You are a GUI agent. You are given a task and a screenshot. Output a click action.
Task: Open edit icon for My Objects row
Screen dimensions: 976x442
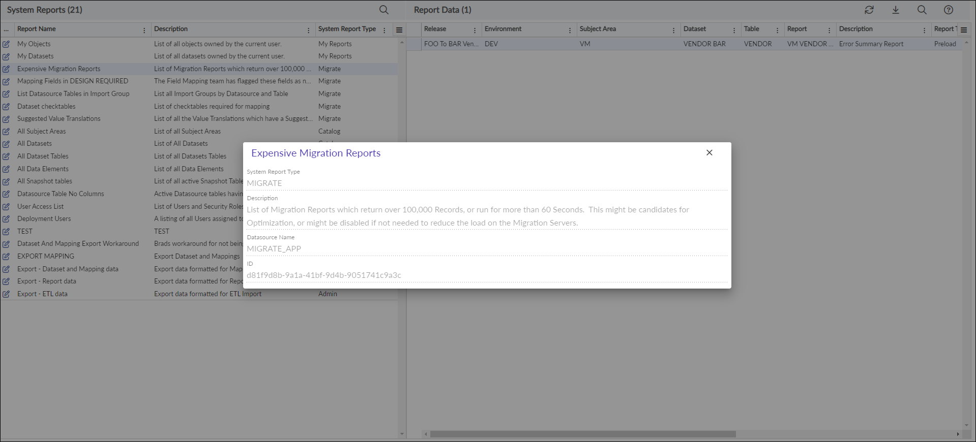coord(6,44)
